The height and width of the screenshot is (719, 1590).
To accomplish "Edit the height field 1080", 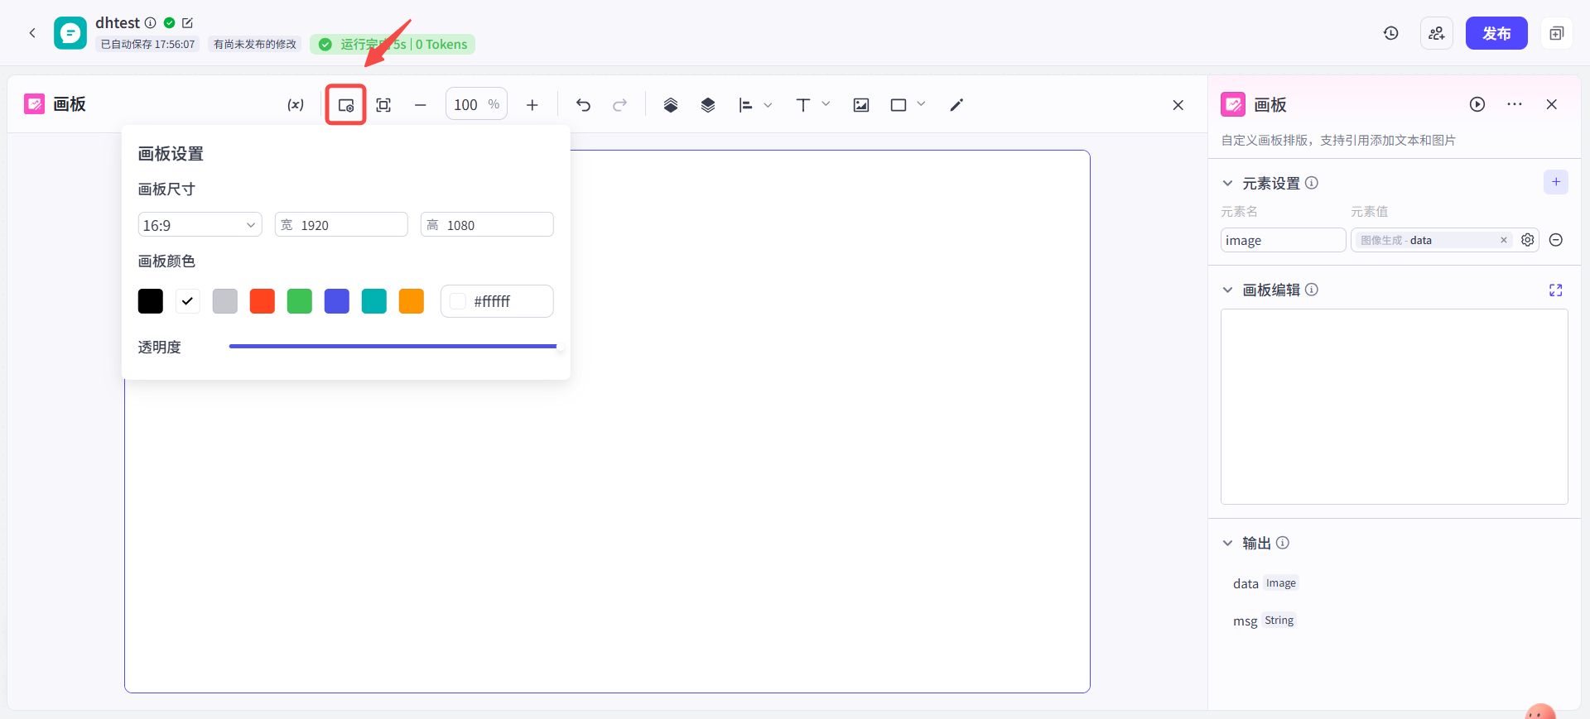I will pyautogui.click(x=487, y=225).
